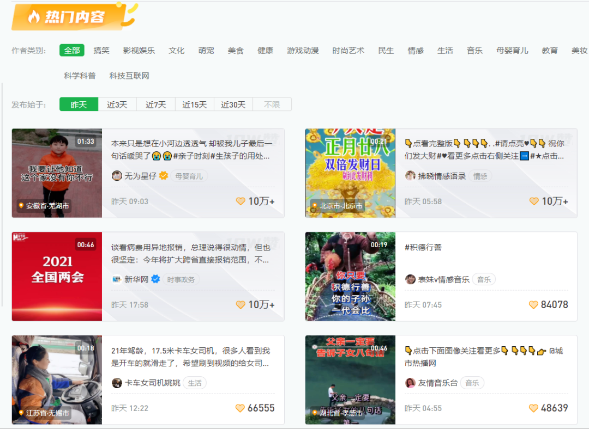Switch to the 游戏动漫 category tab
Screen dimensions: 589x429
(x=303, y=50)
